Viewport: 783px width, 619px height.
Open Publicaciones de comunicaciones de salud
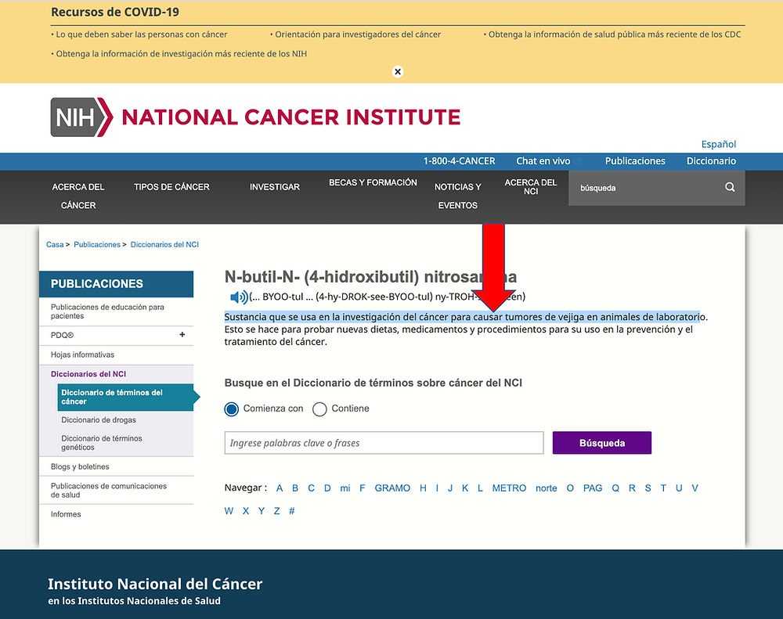(x=108, y=490)
